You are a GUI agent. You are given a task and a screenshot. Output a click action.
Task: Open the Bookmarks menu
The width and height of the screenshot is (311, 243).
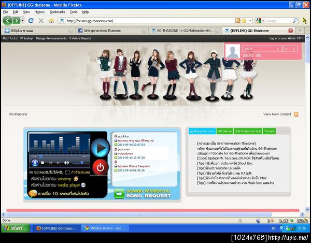click(x=57, y=12)
